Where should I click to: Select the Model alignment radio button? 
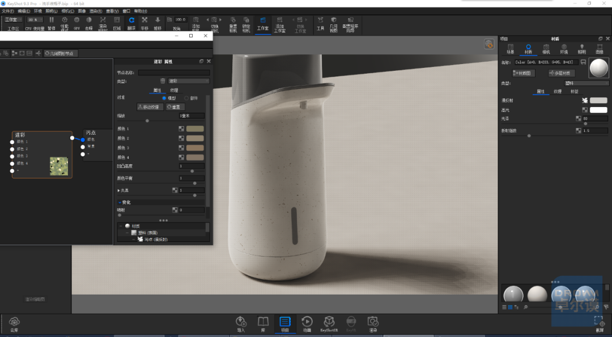[164, 99]
